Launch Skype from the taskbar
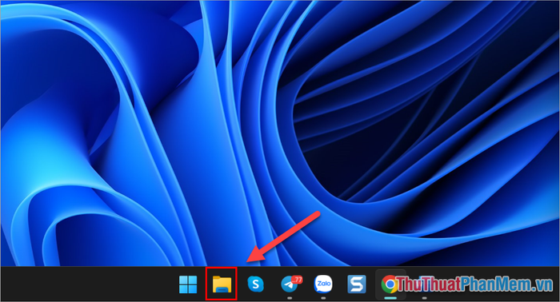This screenshot has width=560, height=302. point(255,284)
